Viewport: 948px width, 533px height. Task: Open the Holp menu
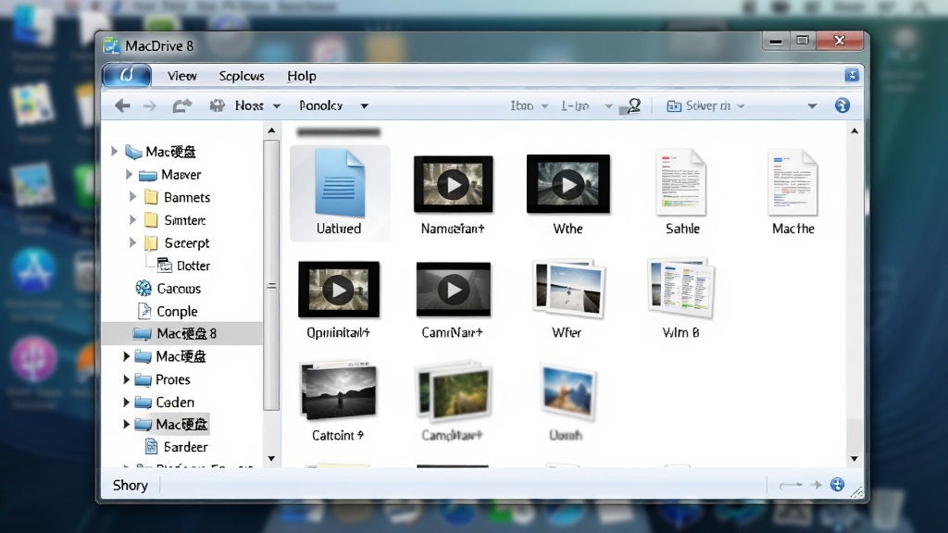(302, 76)
